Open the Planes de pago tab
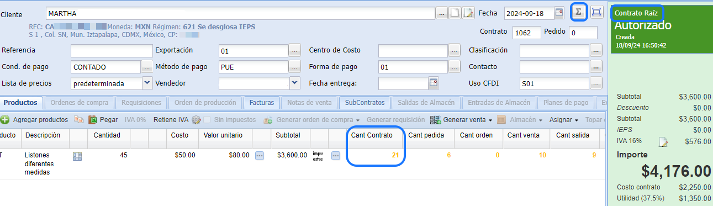The height and width of the screenshot is (206, 713). click(x=566, y=103)
